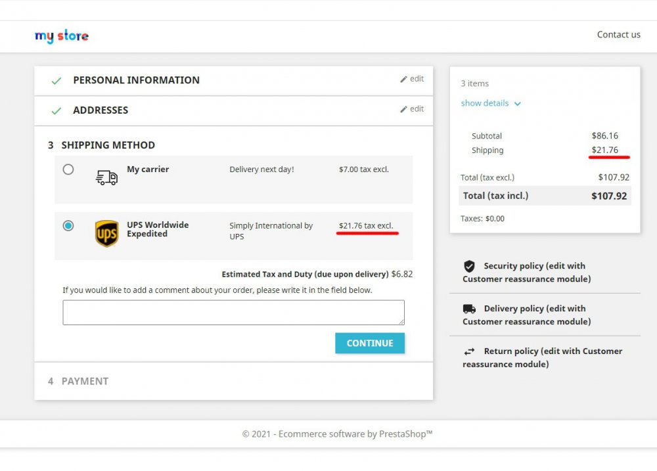Click the UPS shield logo
Viewport: 657px width, 471px height.
tap(106, 233)
